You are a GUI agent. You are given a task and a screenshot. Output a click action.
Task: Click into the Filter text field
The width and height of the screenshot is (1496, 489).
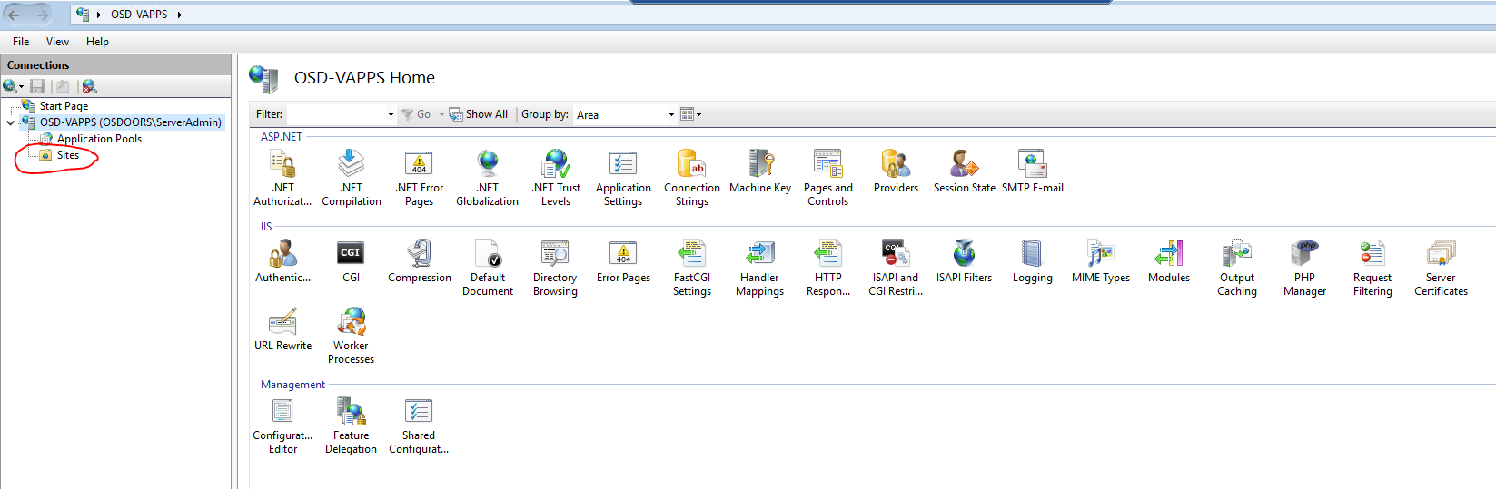(336, 115)
